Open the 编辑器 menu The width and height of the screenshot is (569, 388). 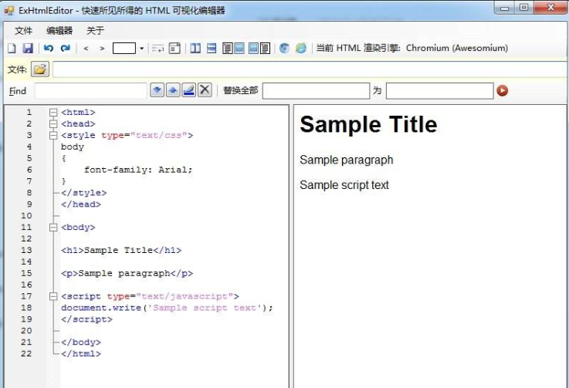point(59,31)
